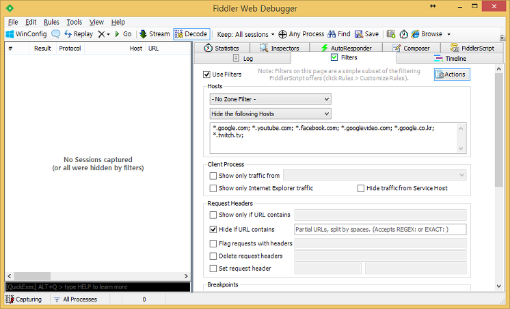Click the Capturing status bar indicator
The height and width of the screenshot is (309, 510).
click(x=24, y=299)
